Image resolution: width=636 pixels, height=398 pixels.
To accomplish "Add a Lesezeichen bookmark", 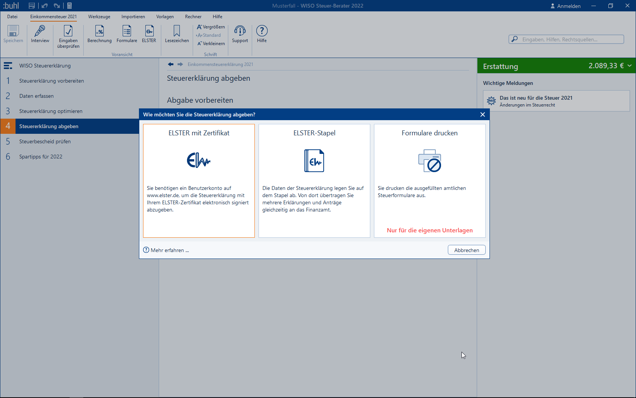I will [x=177, y=34].
